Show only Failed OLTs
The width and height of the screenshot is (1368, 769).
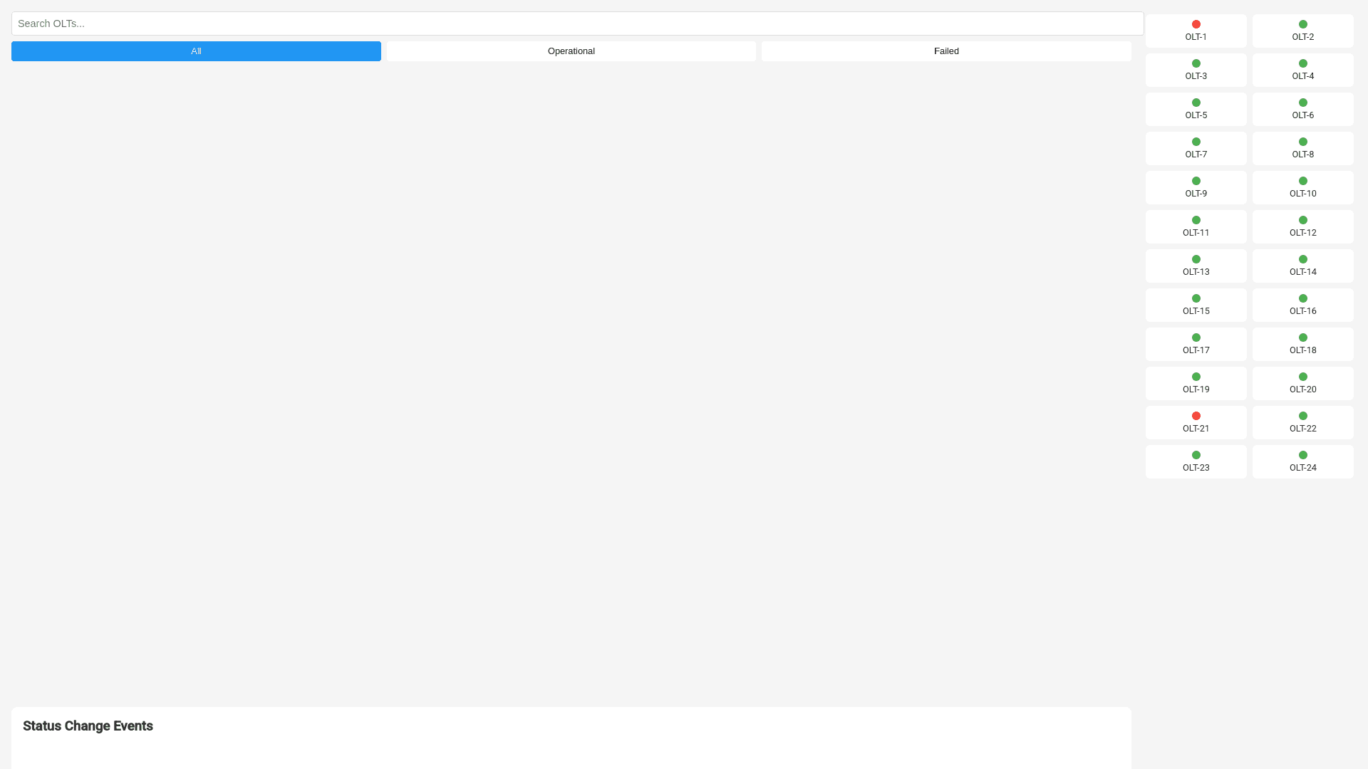(x=945, y=51)
